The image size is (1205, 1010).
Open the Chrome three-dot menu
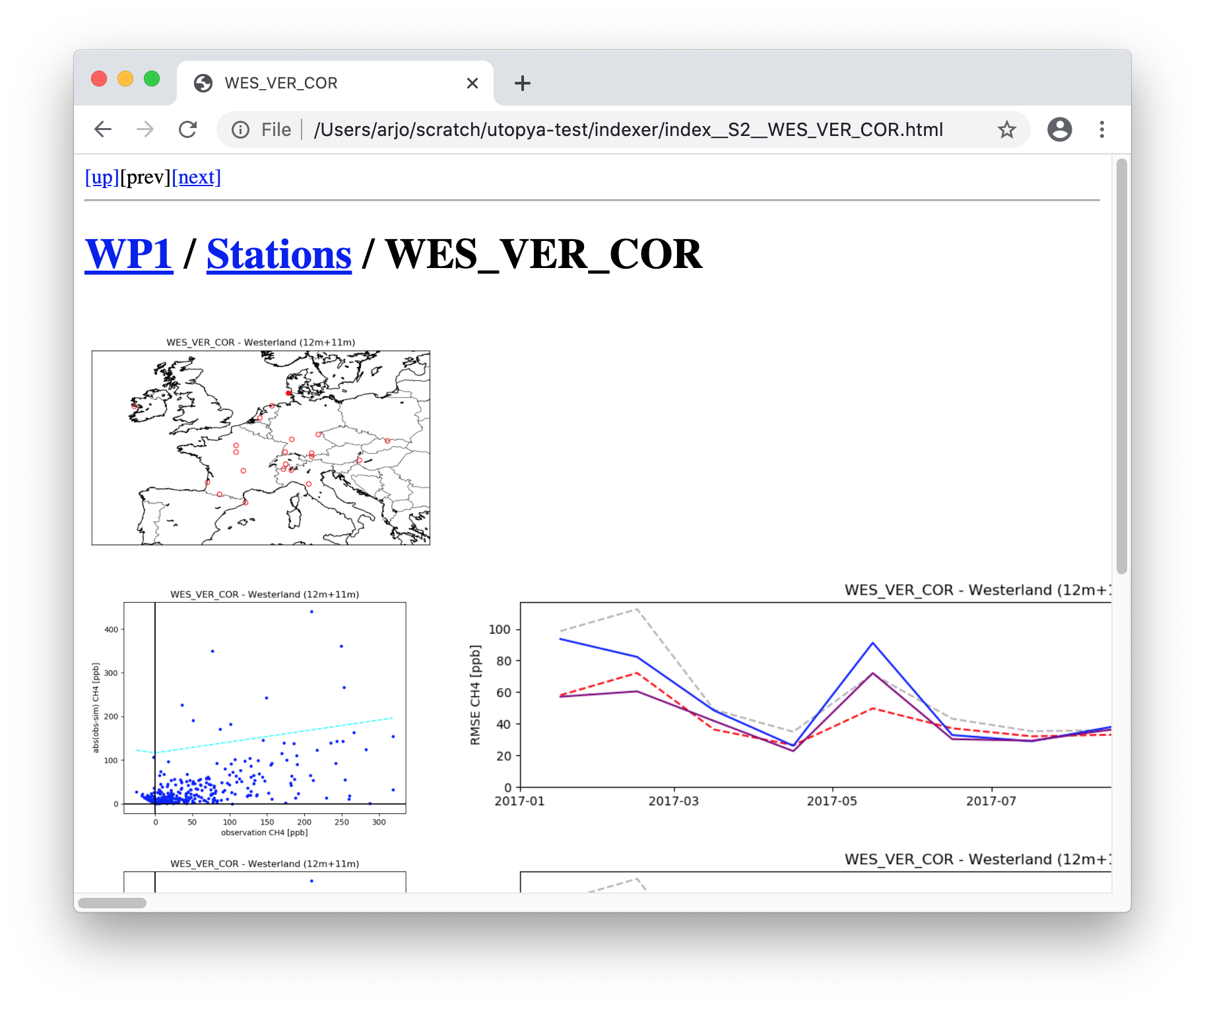(x=1101, y=129)
